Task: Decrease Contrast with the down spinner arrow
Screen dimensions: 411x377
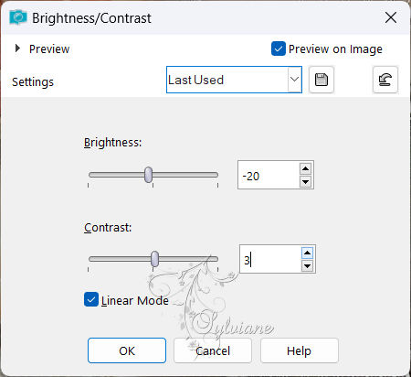Action: [307, 266]
